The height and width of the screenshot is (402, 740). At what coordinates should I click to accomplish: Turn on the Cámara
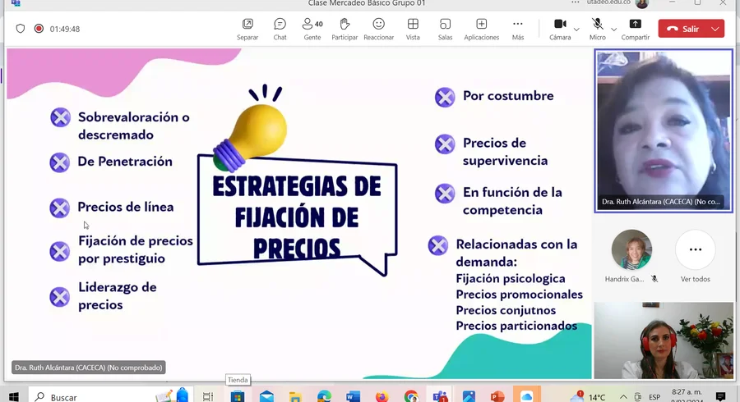coord(560,29)
